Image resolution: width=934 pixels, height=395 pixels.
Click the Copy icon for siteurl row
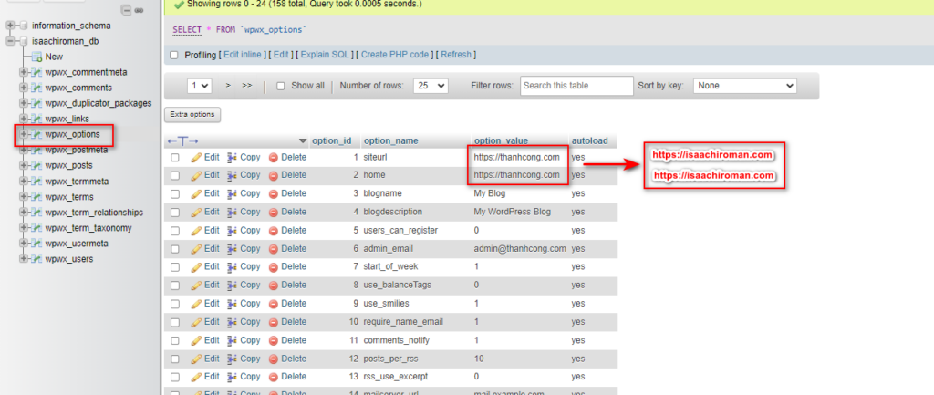(233, 158)
